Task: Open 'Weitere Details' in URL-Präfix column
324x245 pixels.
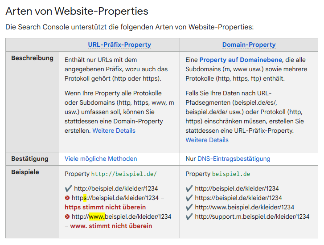Action: click(114, 131)
